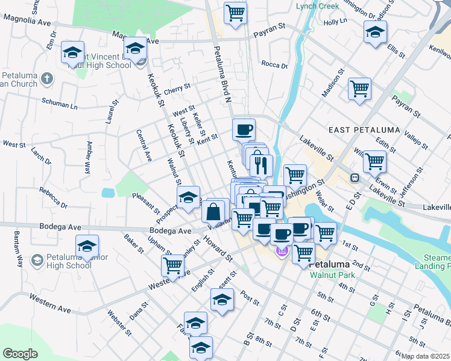The height and width of the screenshot is (361, 451).
Task: Select the shopping cart marker near Erwin St
Action: (374, 161)
